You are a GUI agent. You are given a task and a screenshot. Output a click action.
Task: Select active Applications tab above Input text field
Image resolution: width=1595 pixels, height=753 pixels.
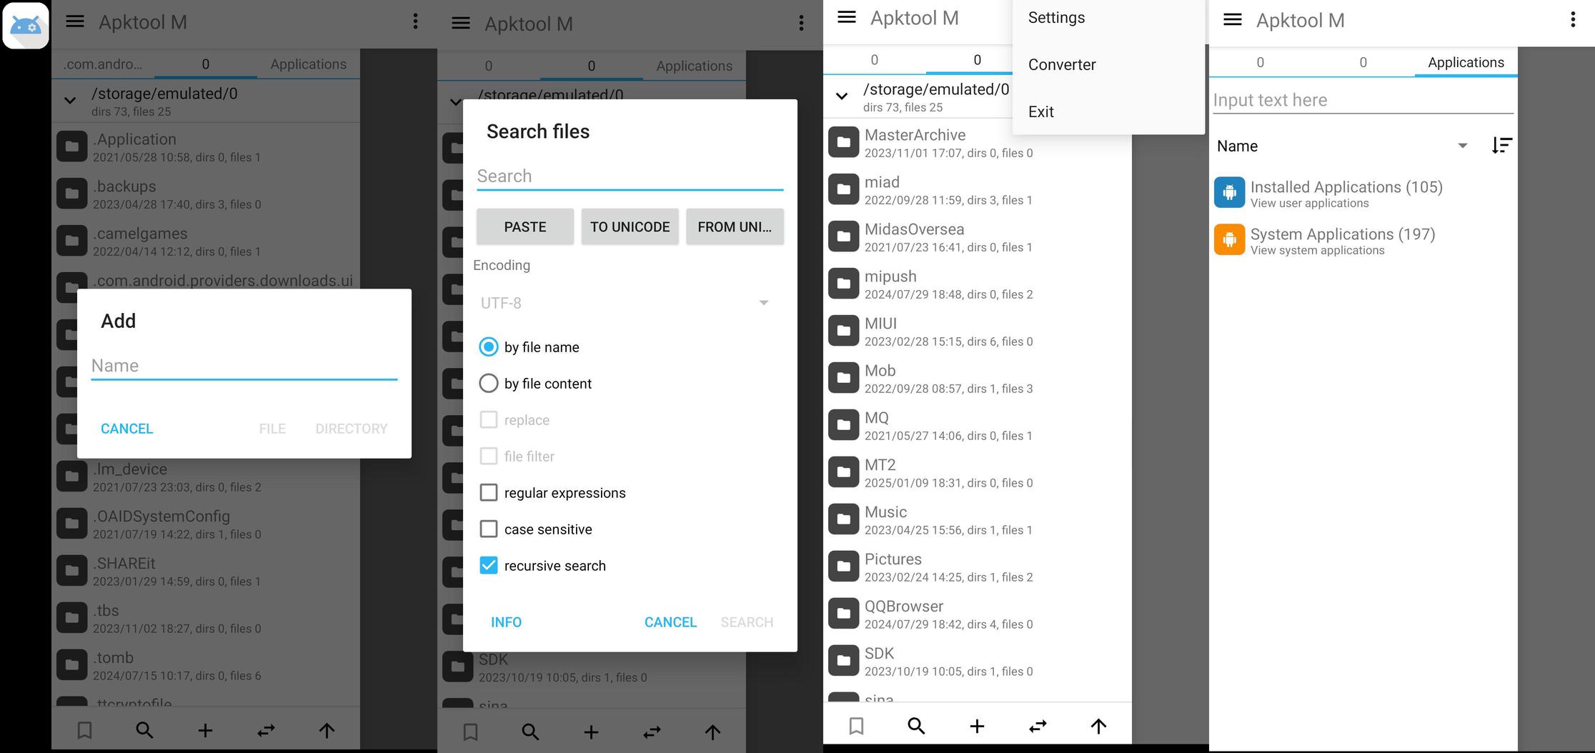click(1466, 62)
